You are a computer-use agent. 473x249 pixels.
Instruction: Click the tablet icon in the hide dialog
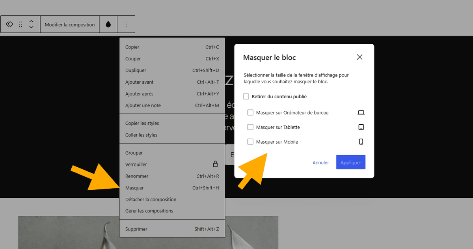(361, 127)
